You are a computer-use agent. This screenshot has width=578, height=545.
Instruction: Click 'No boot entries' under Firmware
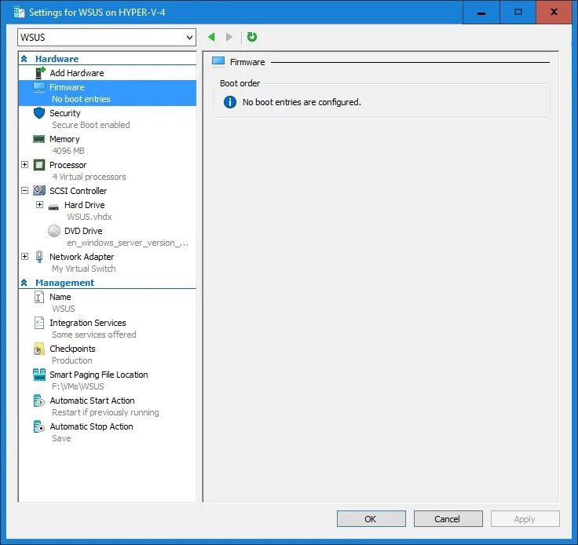click(81, 99)
